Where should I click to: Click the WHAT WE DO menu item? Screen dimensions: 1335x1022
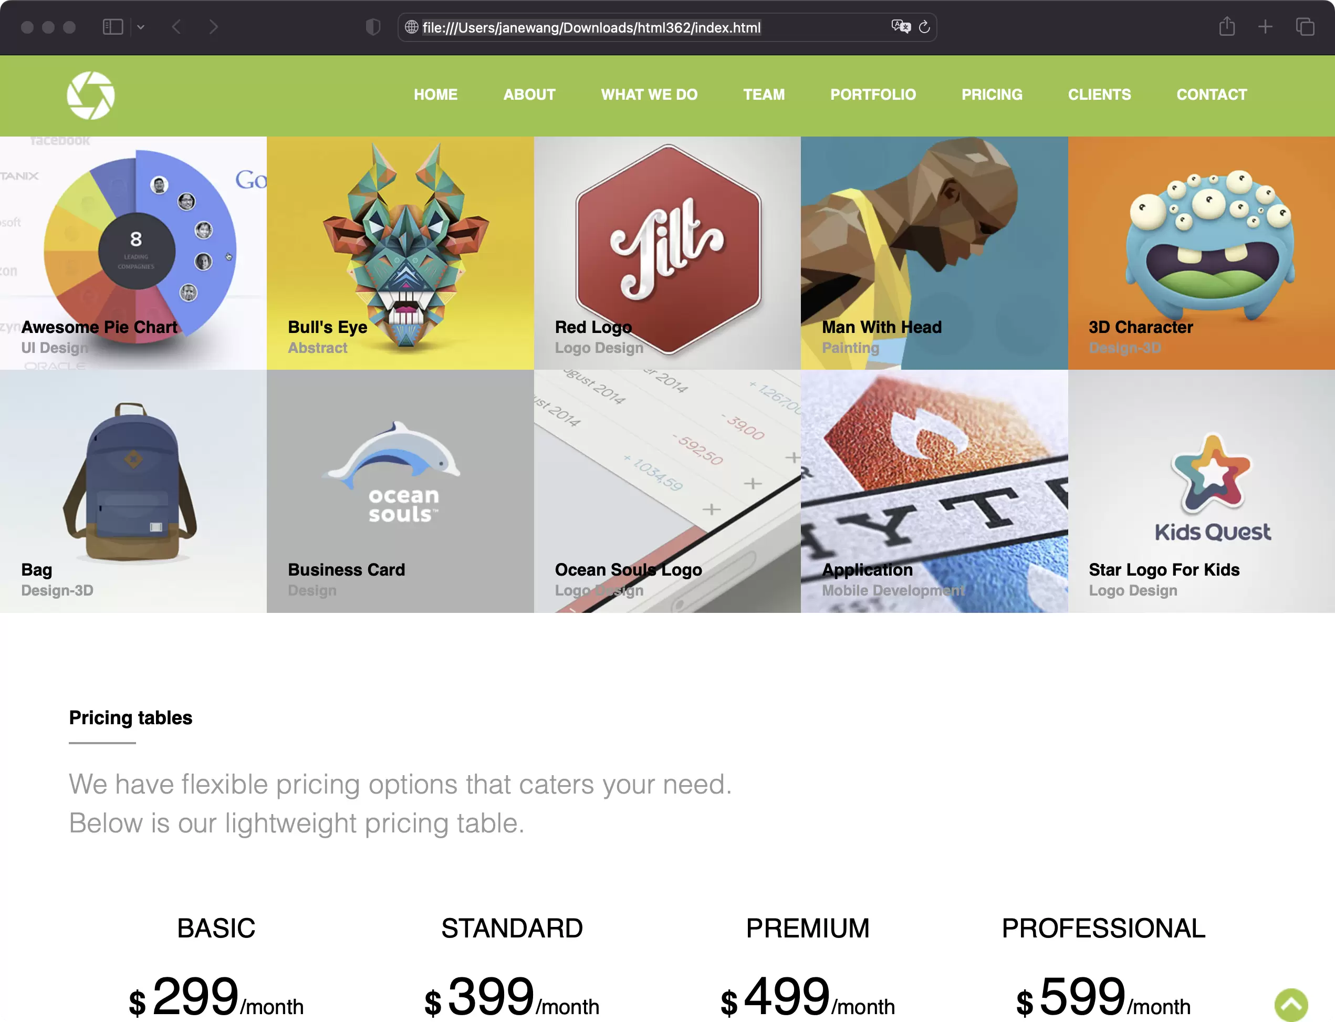[649, 96]
